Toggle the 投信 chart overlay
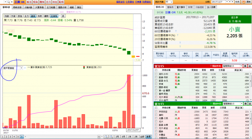Screen dimensions: 252x139 coord(20,16)
